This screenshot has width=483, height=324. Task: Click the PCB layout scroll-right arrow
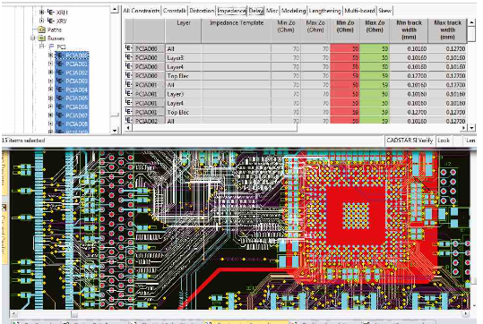point(466,314)
